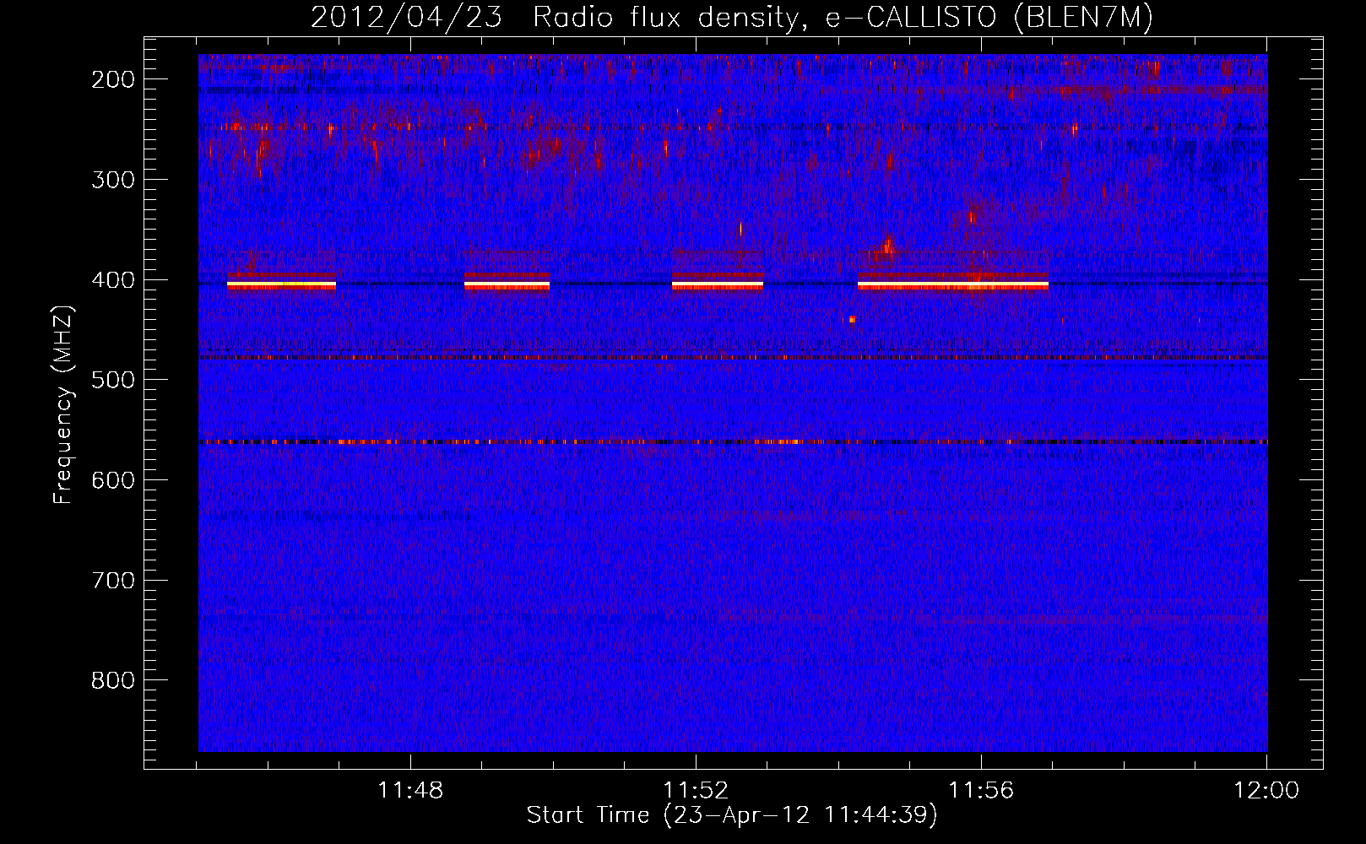
Task: Click the 700 frequency tick label
Action: click(x=112, y=581)
